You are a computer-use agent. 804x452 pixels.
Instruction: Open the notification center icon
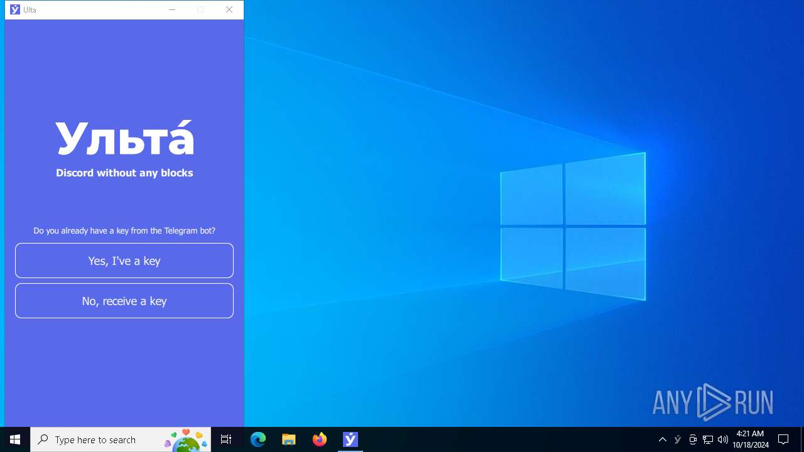click(783, 439)
